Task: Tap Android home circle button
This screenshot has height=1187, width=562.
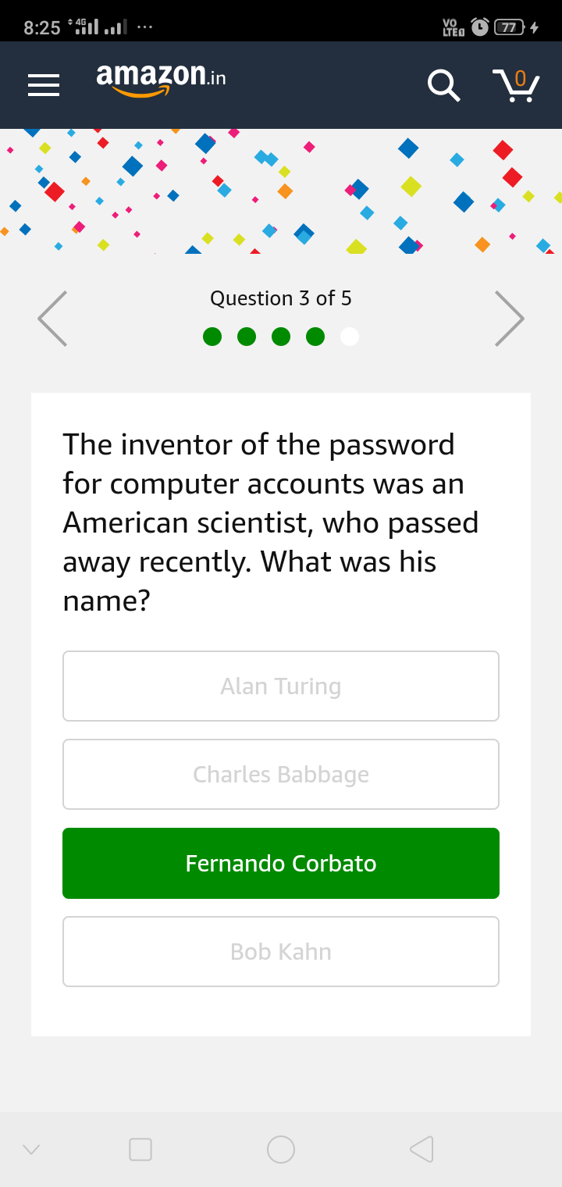Action: click(x=281, y=1149)
